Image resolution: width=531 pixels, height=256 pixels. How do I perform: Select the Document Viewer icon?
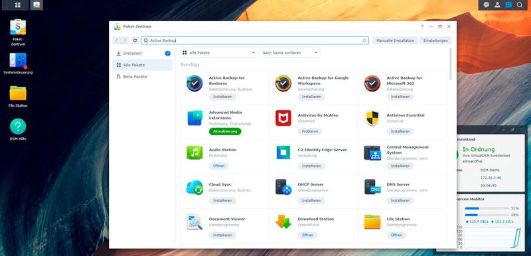coord(194,222)
